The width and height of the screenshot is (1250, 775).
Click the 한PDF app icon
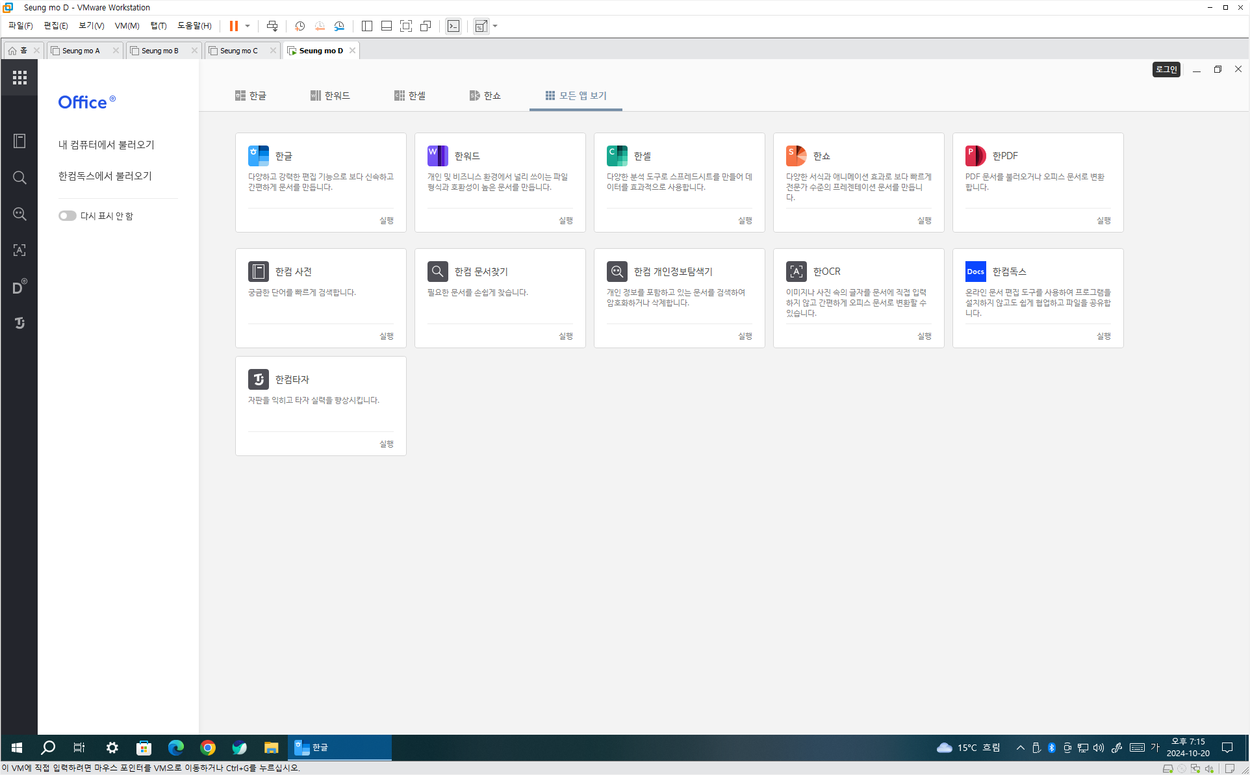975,156
